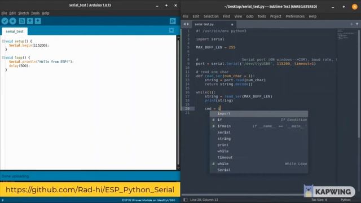The height and width of the screenshot is (203, 361).
Task: Click the Verify button in Arduino toolbar
Action: [x=5, y=21]
